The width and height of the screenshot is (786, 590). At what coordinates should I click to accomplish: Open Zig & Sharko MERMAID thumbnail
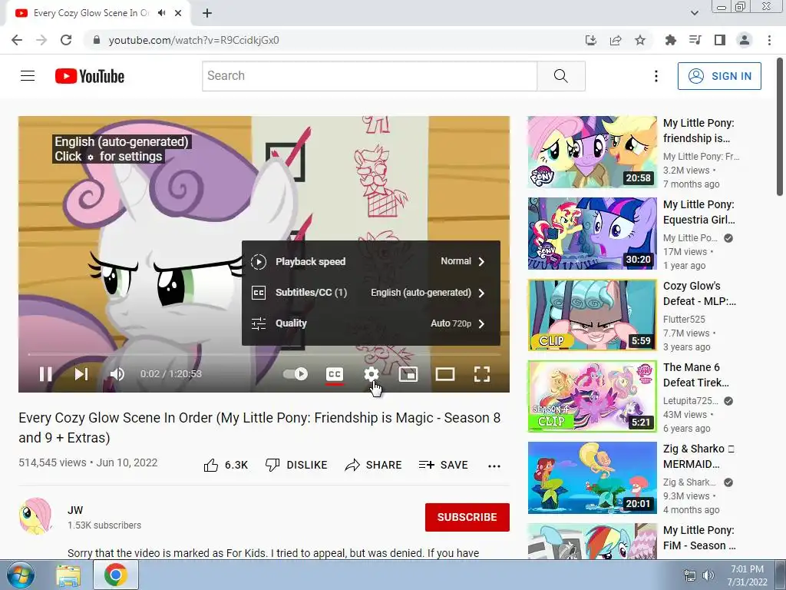click(x=592, y=478)
